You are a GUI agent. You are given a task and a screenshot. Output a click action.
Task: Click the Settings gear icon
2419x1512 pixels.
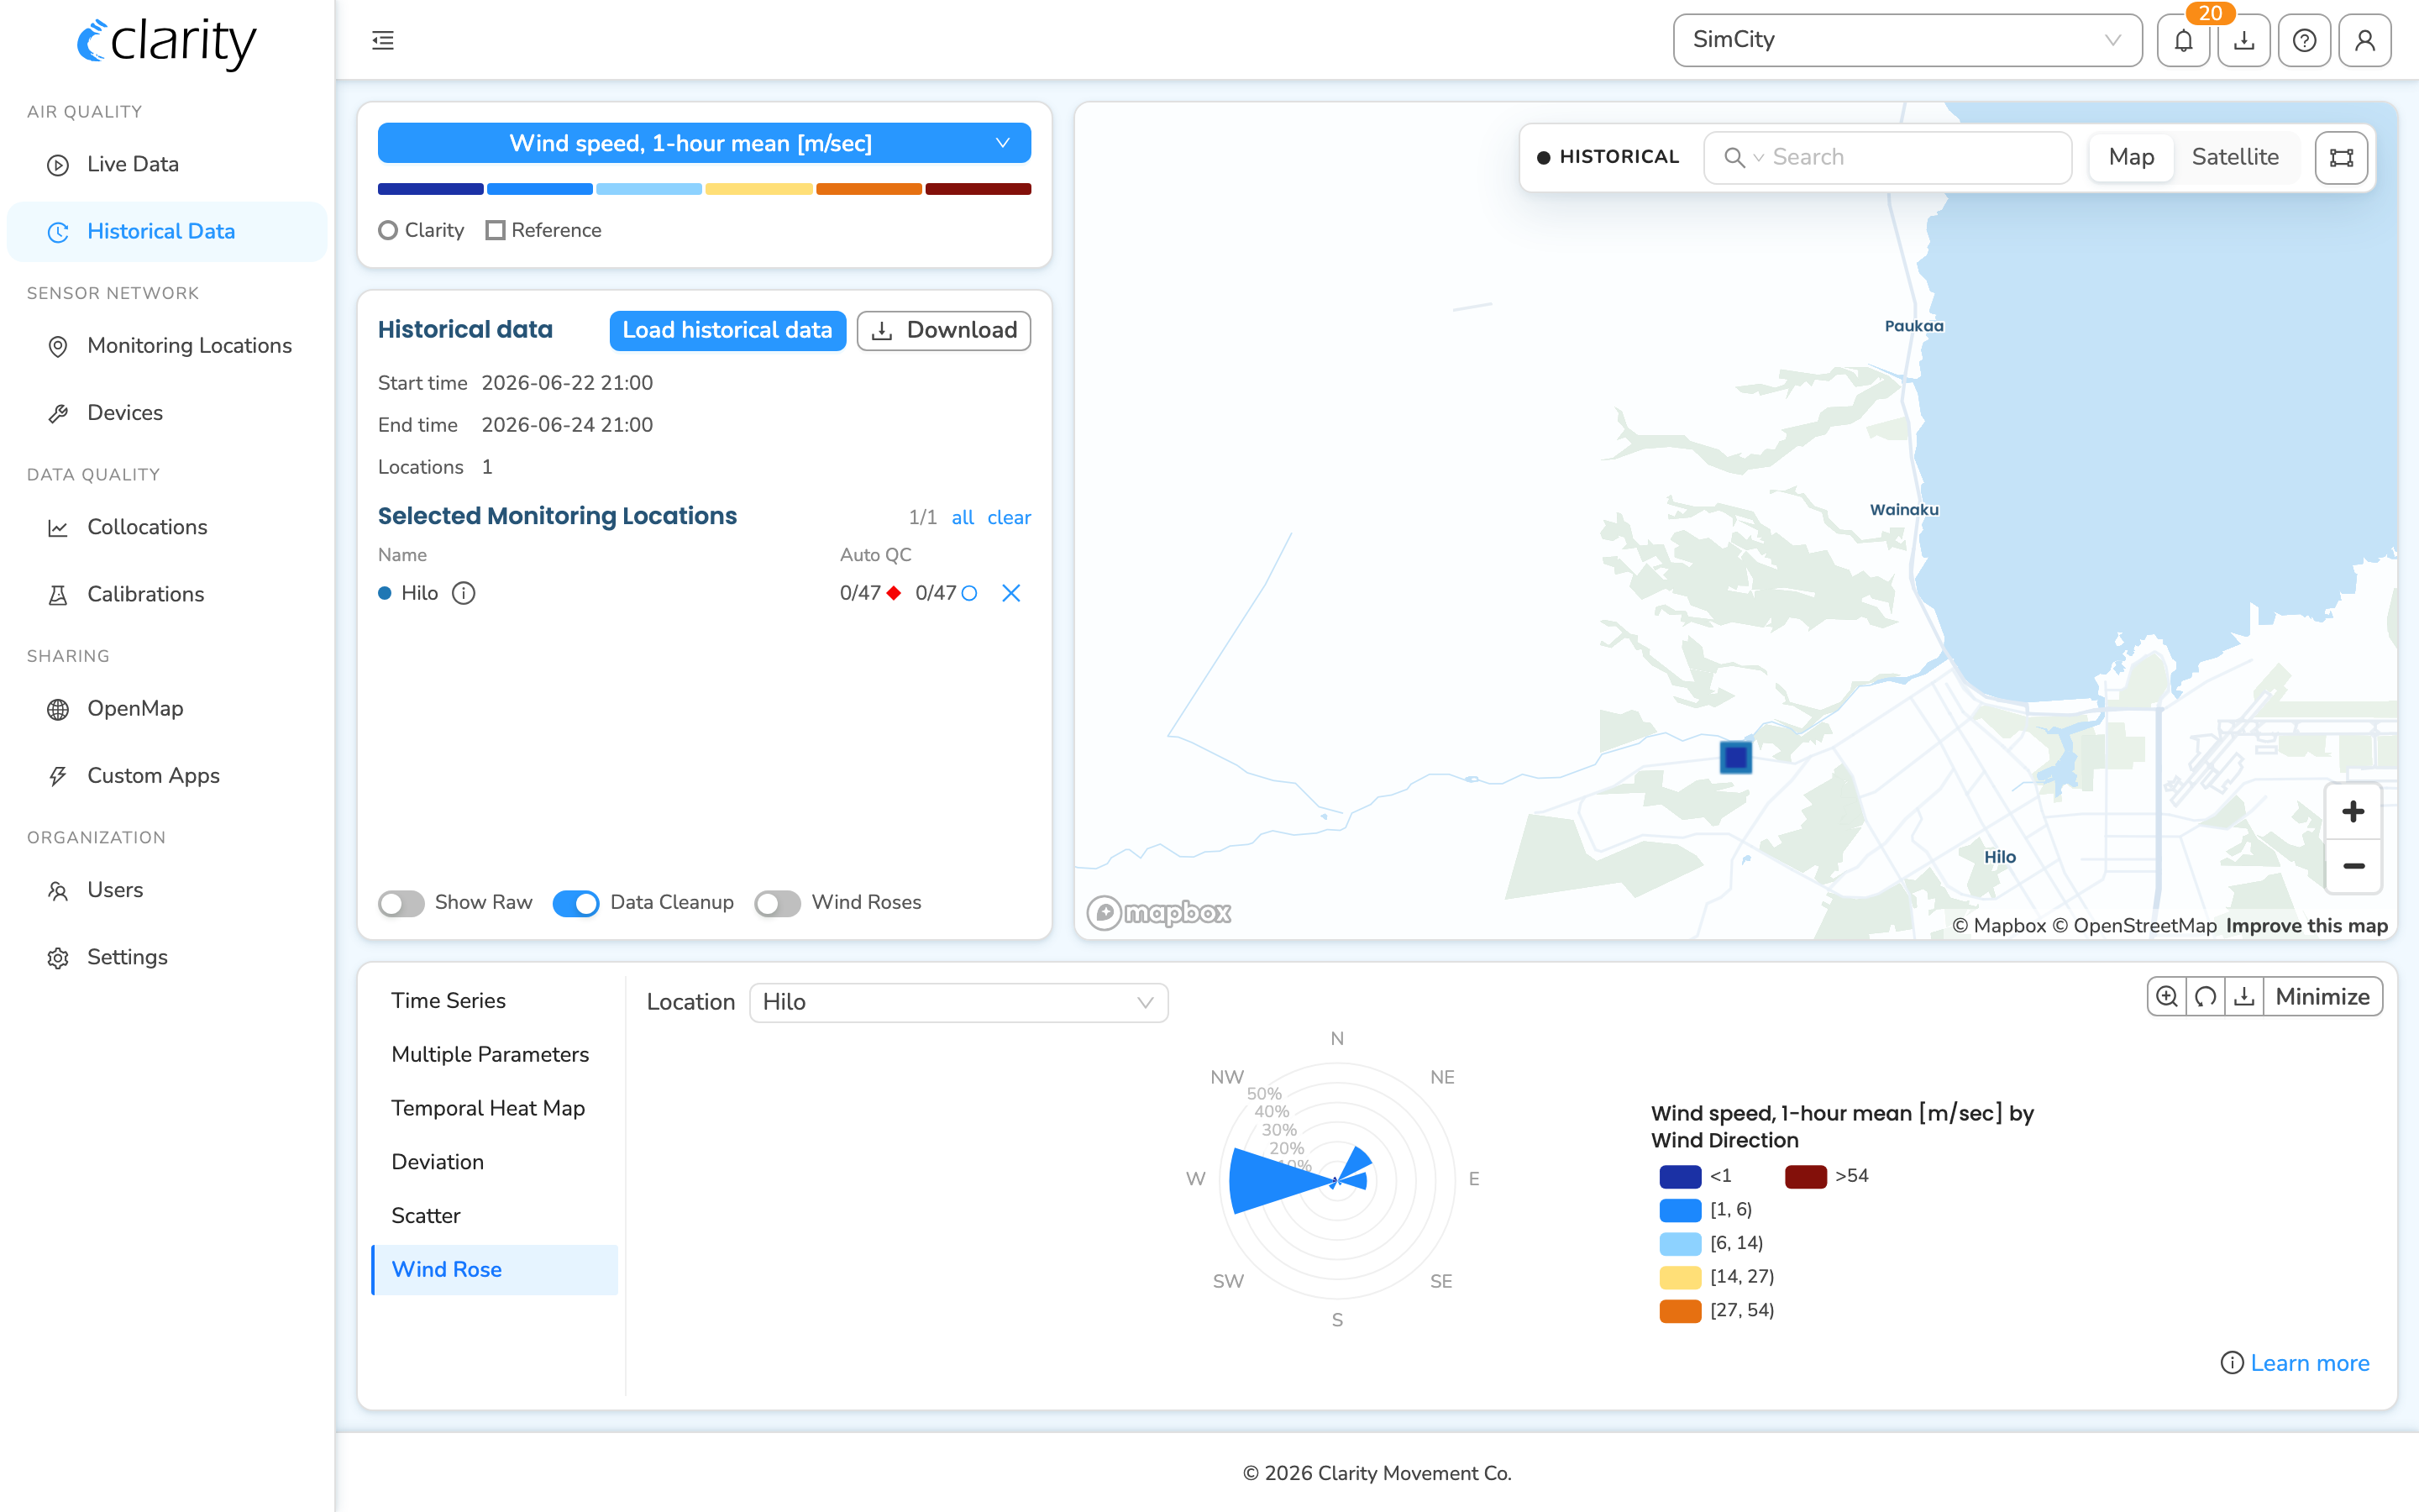pyautogui.click(x=58, y=958)
